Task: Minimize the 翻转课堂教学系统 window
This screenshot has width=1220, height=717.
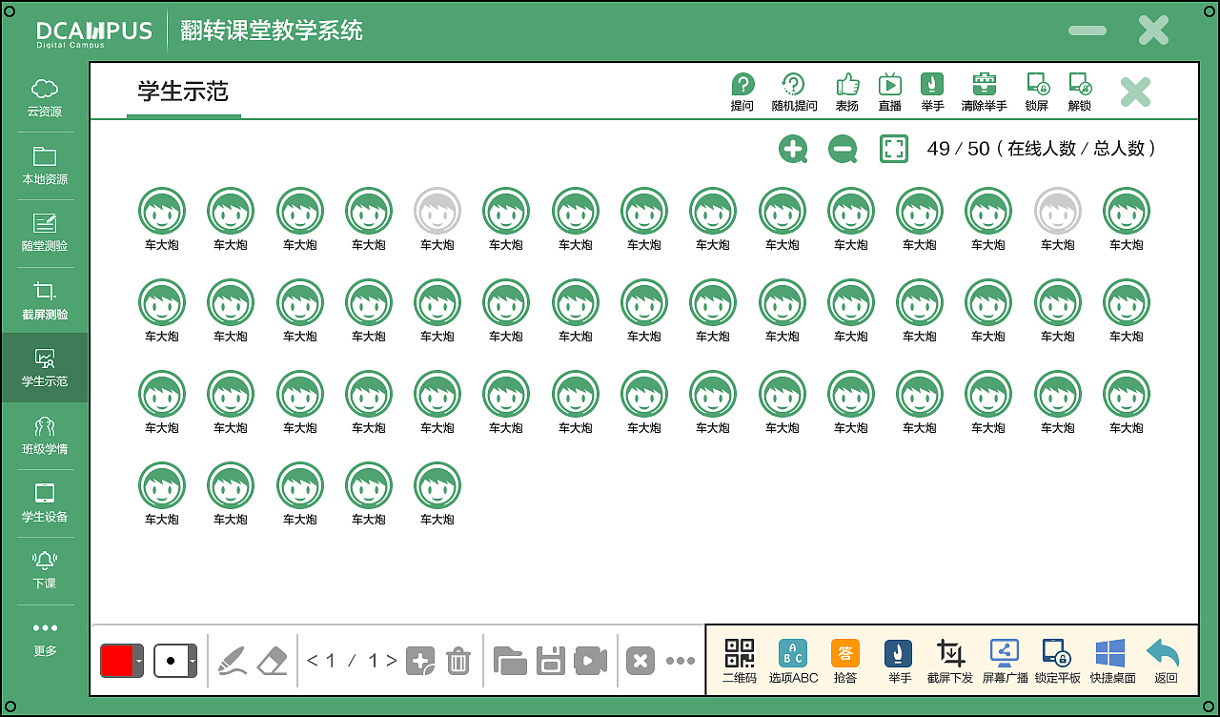Action: [x=1088, y=31]
